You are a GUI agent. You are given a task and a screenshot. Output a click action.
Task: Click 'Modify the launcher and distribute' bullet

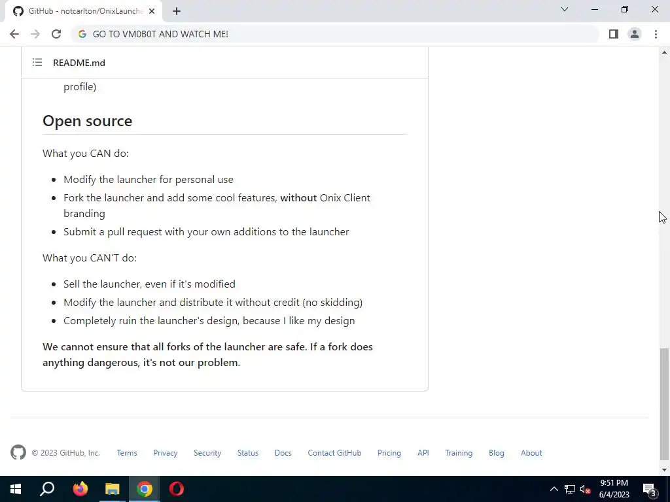coord(213,302)
